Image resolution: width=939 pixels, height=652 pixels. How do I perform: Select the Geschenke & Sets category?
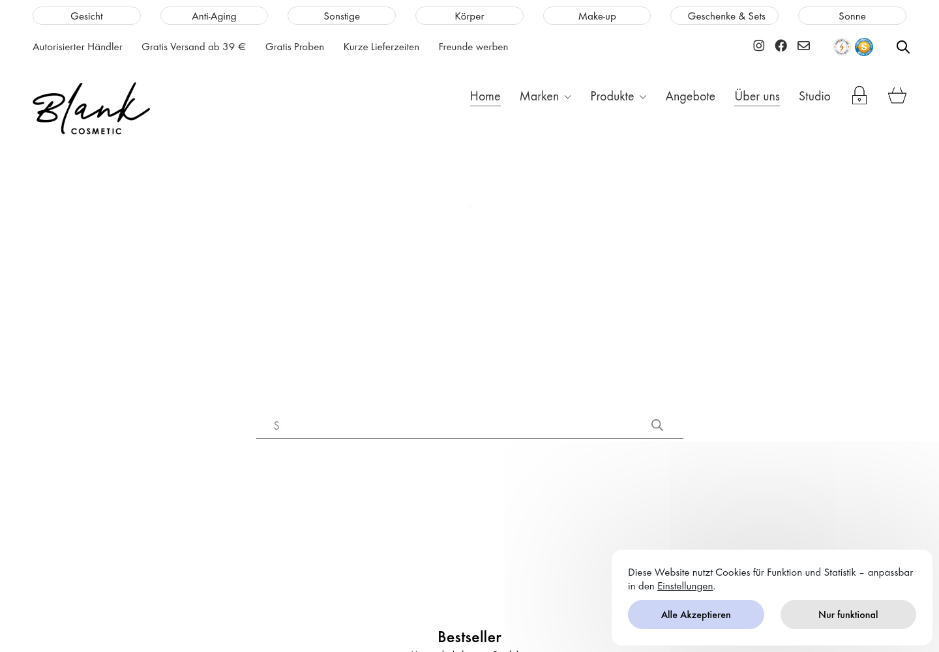pyautogui.click(x=724, y=16)
